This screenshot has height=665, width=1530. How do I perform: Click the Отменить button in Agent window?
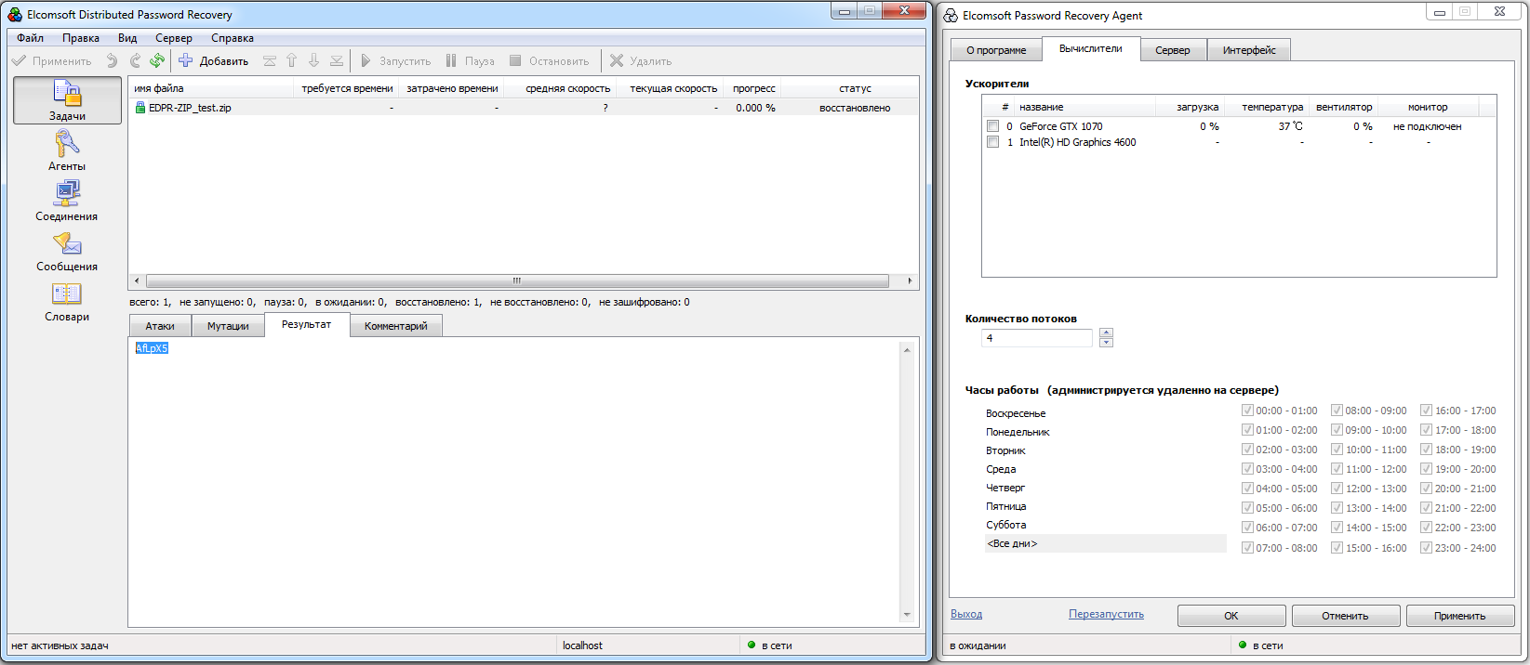coord(1345,616)
